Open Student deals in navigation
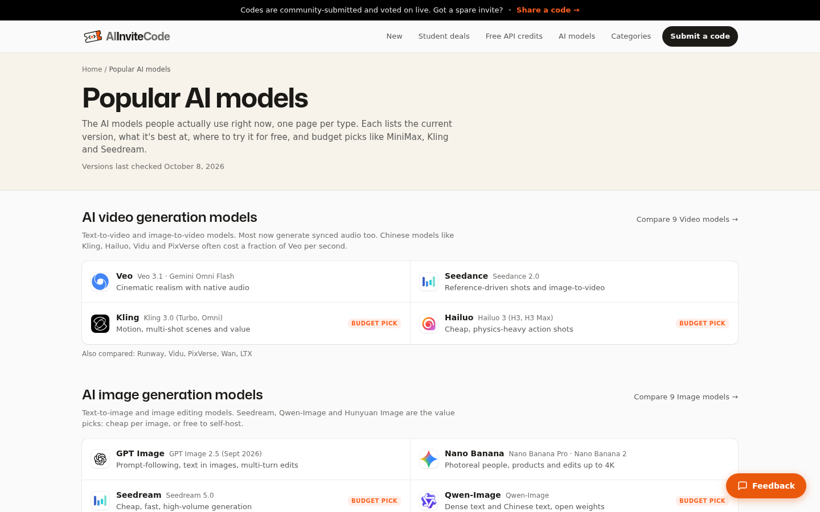Image resolution: width=820 pixels, height=512 pixels. pos(444,36)
